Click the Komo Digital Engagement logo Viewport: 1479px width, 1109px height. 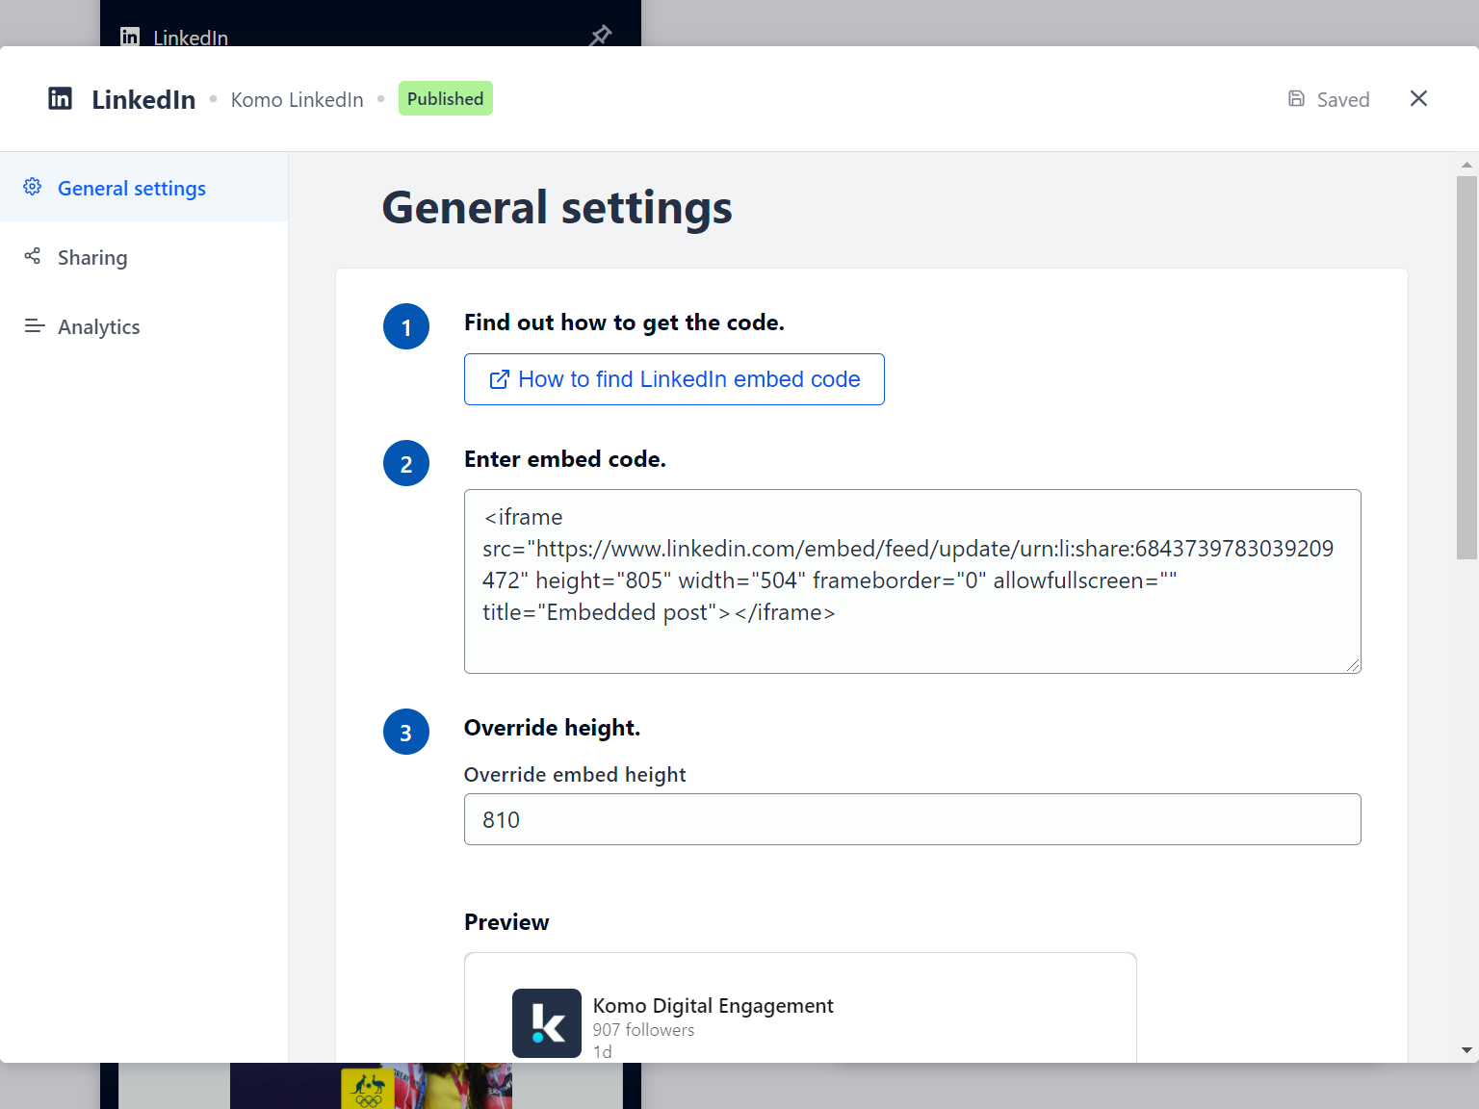547,1023
